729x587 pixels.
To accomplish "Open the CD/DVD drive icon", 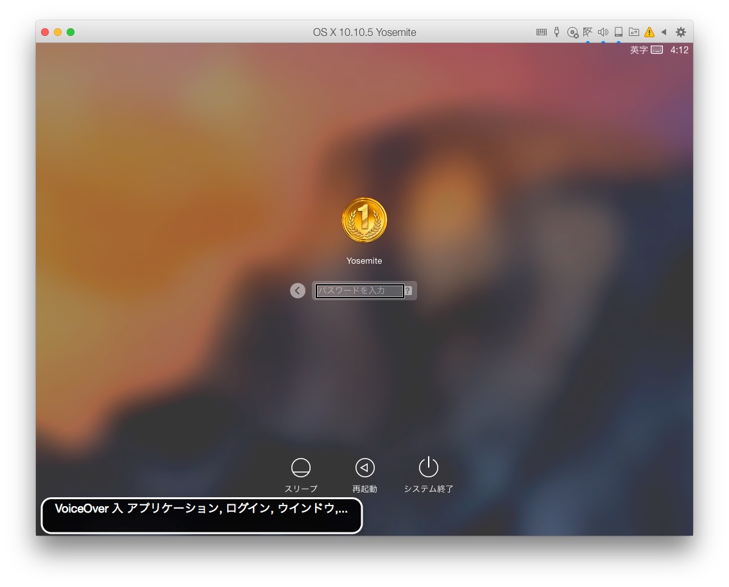I will [x=572, y=33].
